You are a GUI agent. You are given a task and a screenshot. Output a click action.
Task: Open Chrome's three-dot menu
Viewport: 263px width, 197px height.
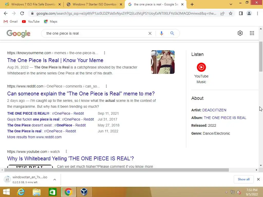(x=257, y=13)
